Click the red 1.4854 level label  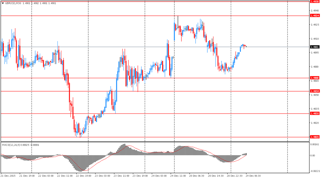click(x=315, y=91)
